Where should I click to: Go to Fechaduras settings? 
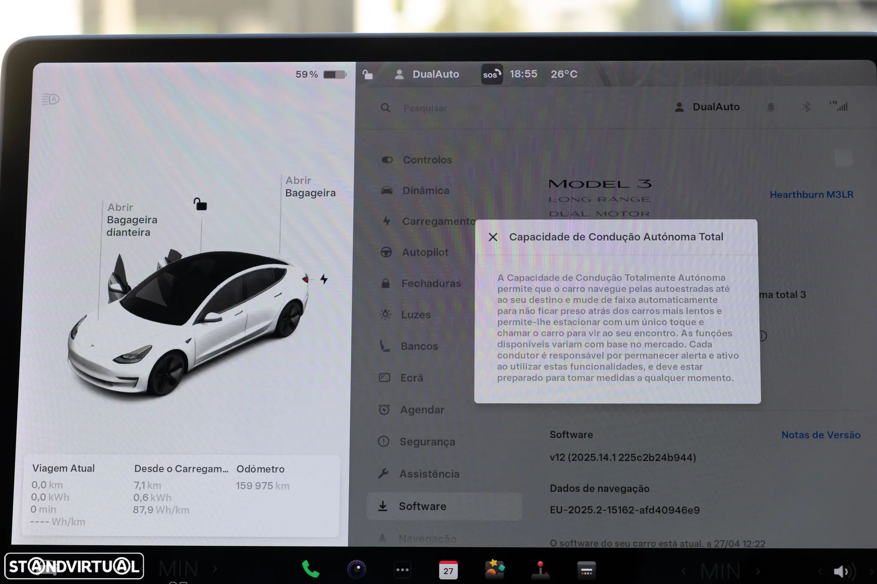422,283
